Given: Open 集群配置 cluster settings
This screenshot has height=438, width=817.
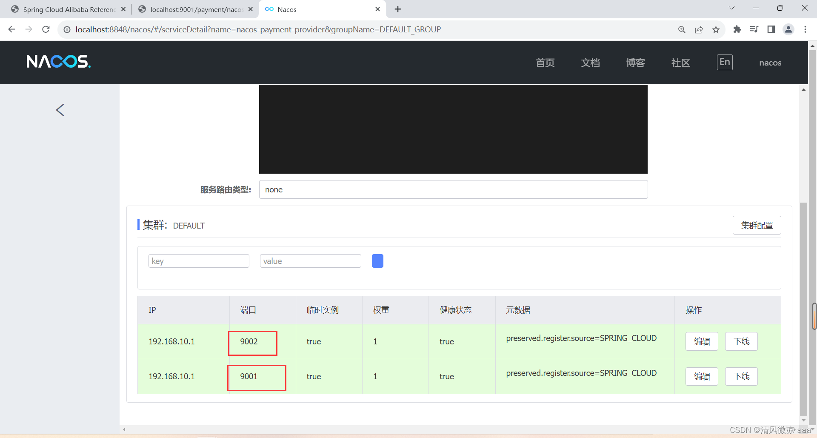Looking at the screenshot, I should point(757,225).
